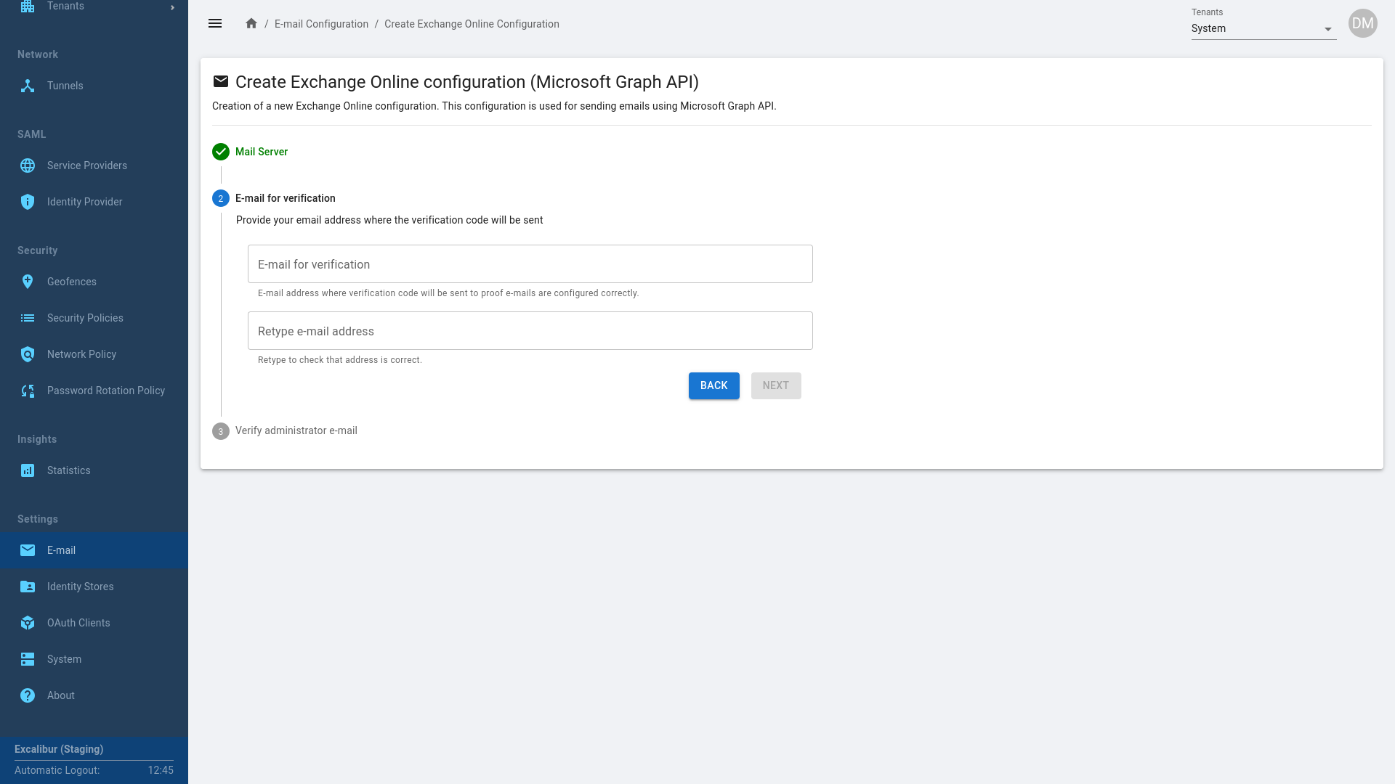Open Security Policies in the sidebar
Screen dimensions: 1395x784
coord(85,318)
